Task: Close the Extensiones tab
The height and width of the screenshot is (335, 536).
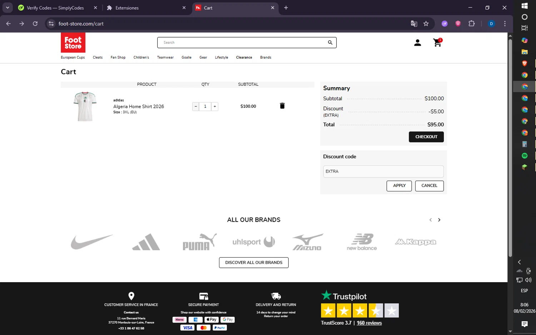Action: tap(184, 8)
